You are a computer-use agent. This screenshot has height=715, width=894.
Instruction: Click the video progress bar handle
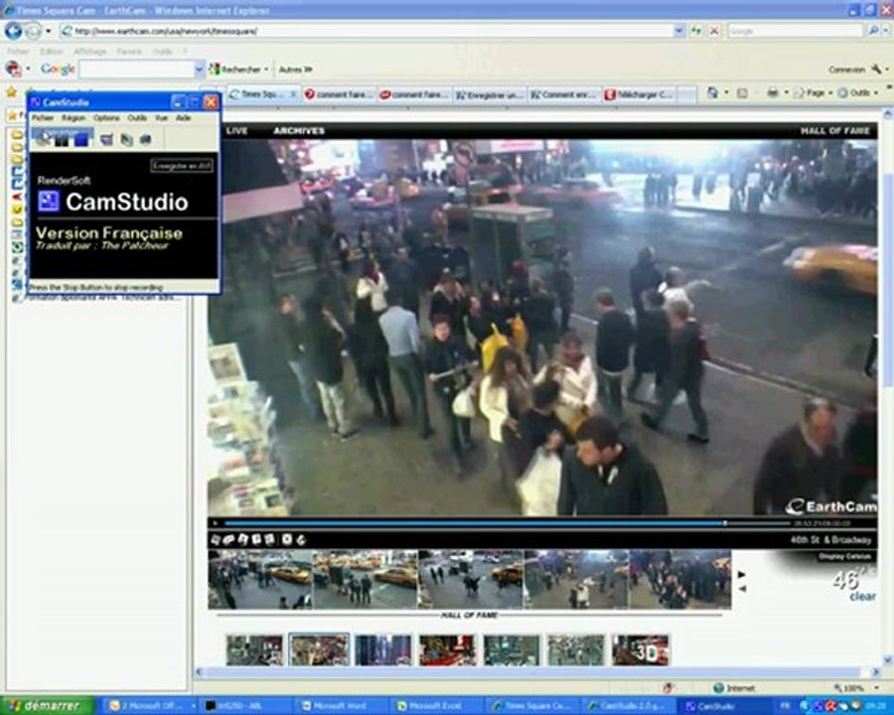725,523
